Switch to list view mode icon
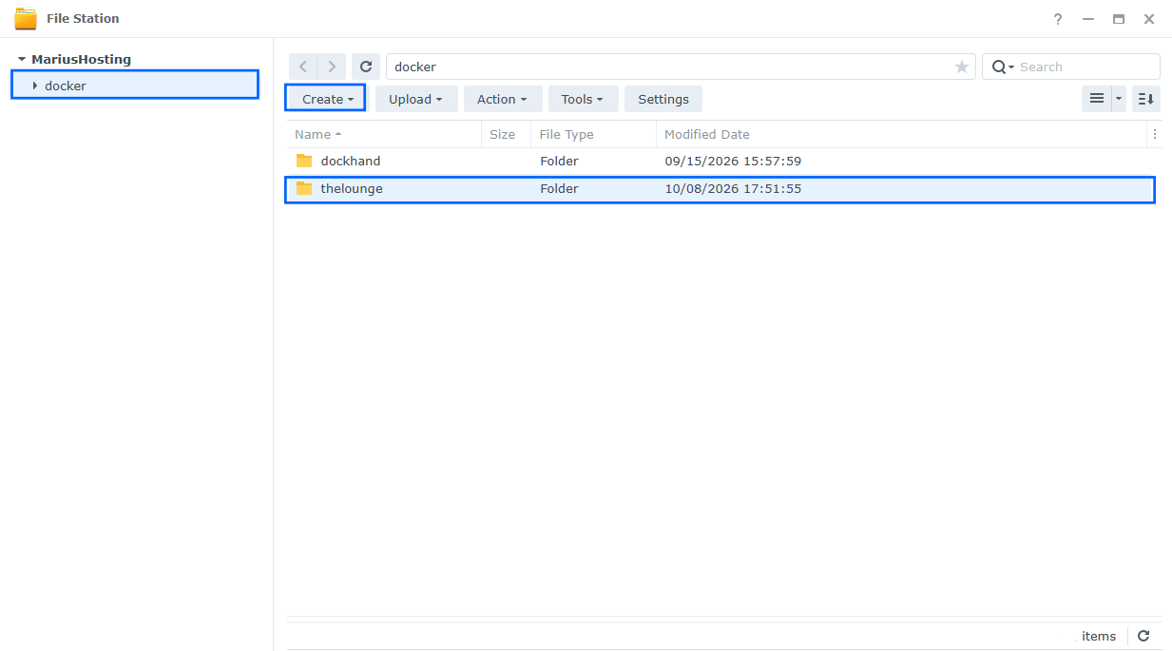This screenshot has width=1172, height=651. click(1097, 99)
